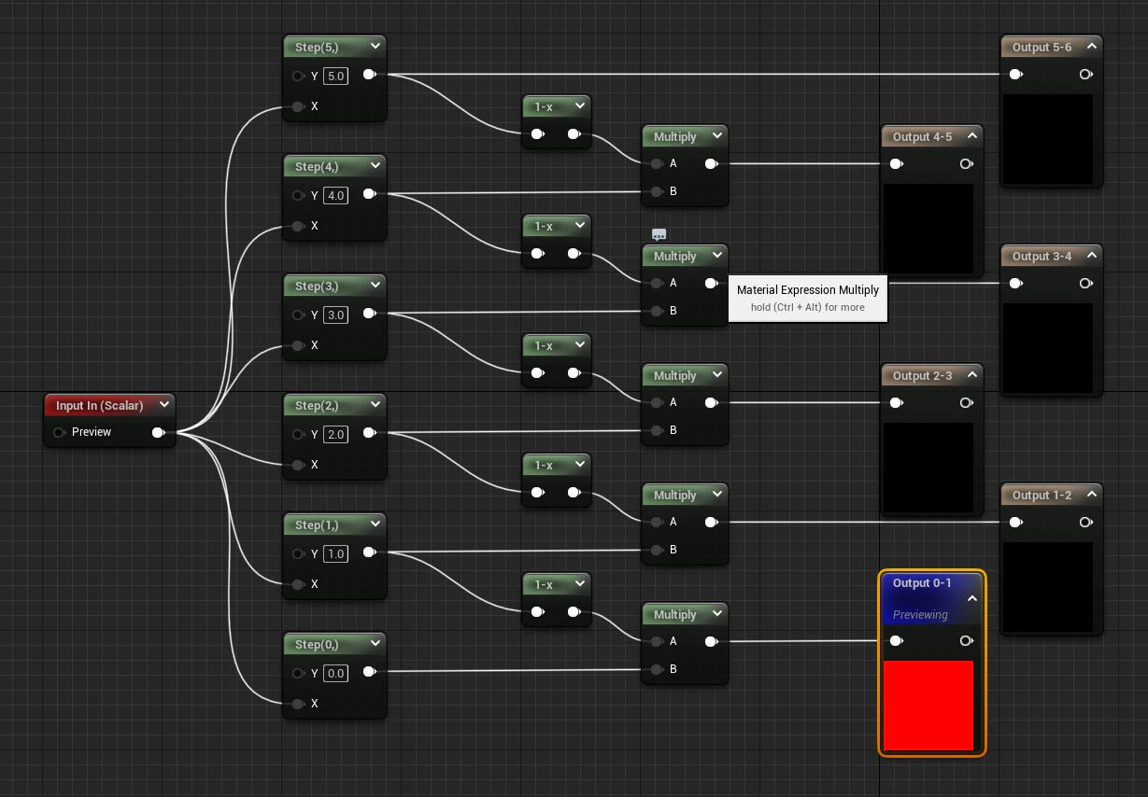Click the Y value field showing 0.0
This screenshot has height=797, width=1148.
coord(335,673)
